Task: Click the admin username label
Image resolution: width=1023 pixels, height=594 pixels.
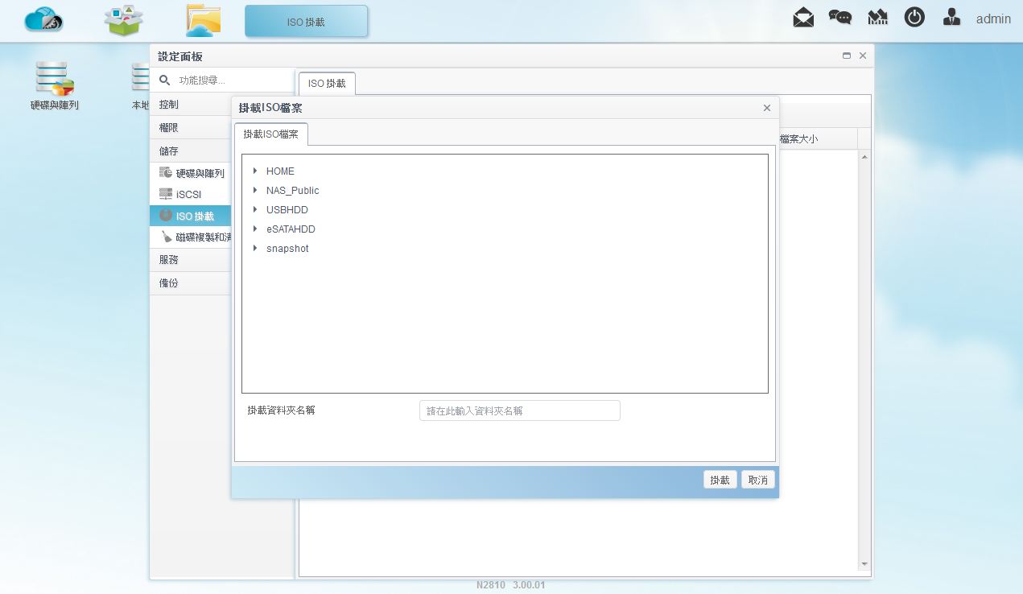Action: click(x=993, y=19)
